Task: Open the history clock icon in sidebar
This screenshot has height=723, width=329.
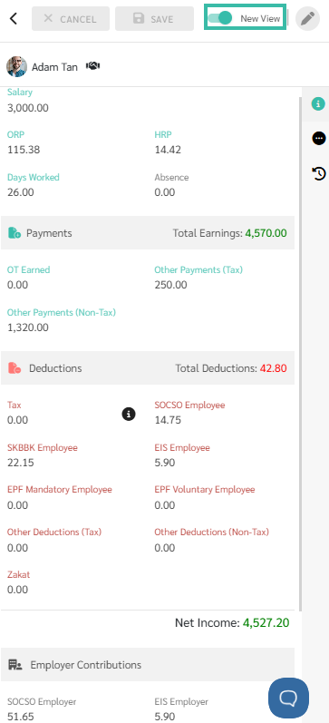Action: click(x=319, y=173)
